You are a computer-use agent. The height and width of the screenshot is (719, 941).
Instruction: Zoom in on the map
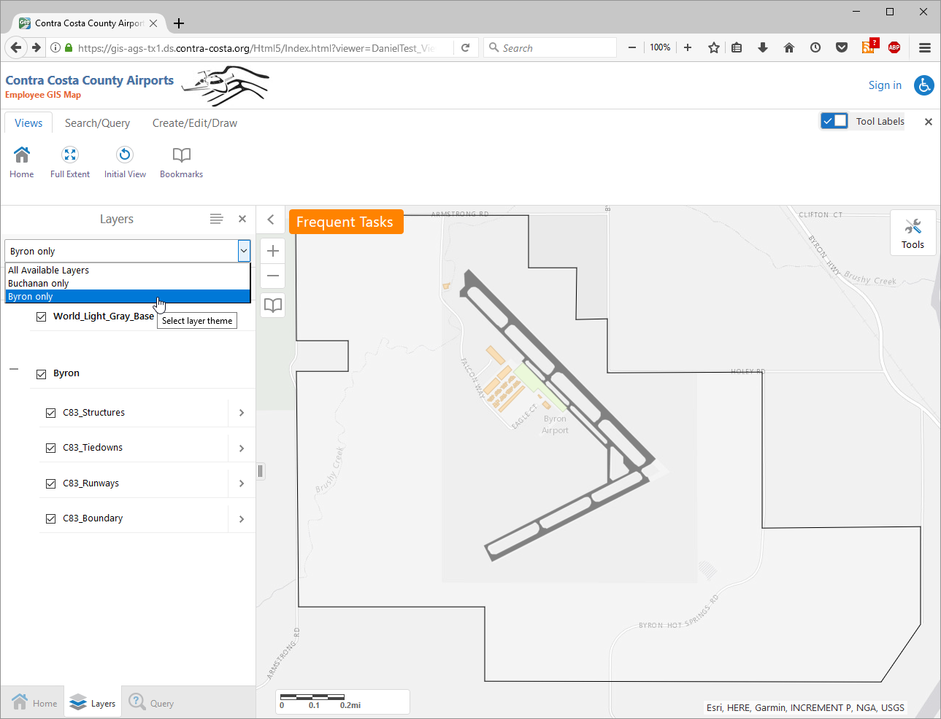[273, 251]
